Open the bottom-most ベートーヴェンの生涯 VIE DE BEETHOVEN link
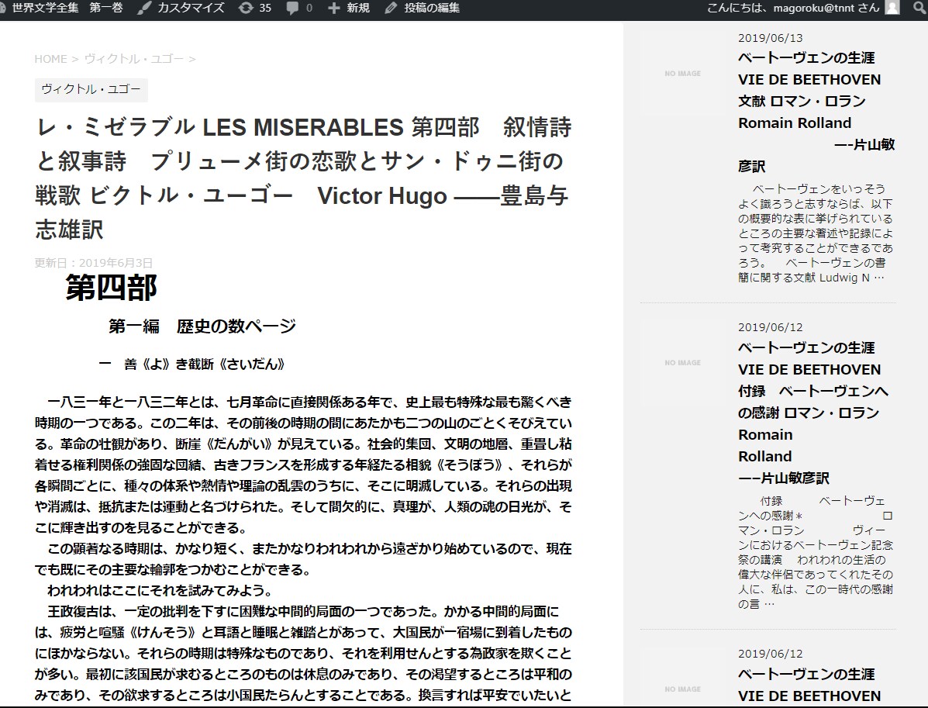 coord(809,685)
